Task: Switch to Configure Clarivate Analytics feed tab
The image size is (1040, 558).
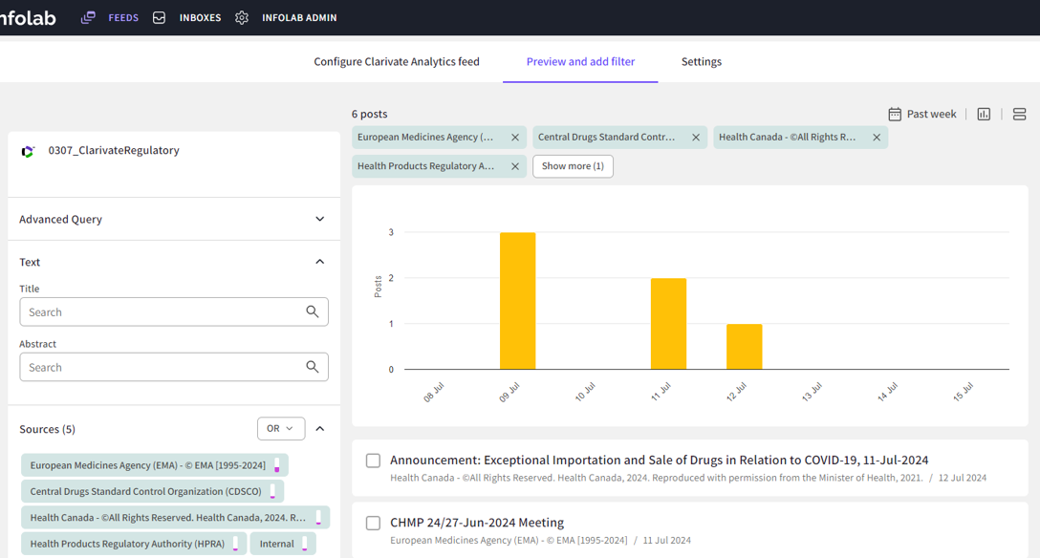Action: point(397,62)
